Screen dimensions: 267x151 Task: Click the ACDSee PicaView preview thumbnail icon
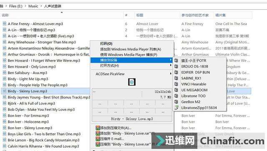click(x=132, y=82)
